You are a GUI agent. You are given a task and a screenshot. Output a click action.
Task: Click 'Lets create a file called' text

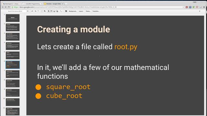[x=75, y=47]
